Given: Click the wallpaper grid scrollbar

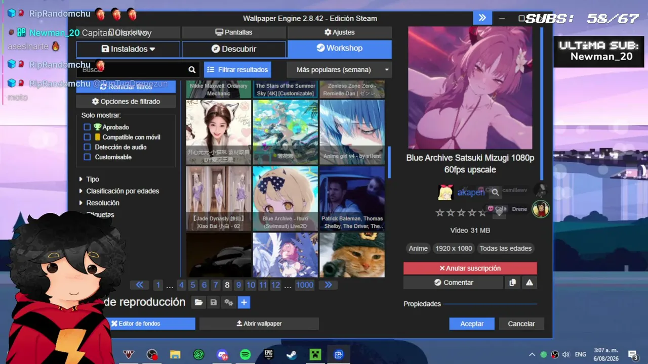Looking at the screenshot, I should pyautogui.click(x=389, y=162).
